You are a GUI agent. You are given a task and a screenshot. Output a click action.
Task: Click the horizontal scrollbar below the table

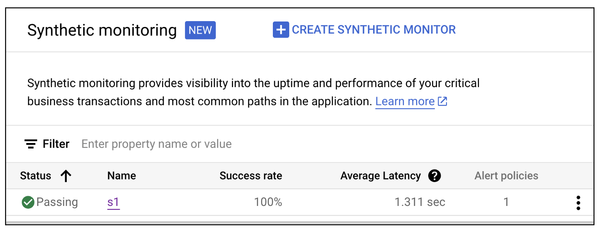click(x=299, y=223)
